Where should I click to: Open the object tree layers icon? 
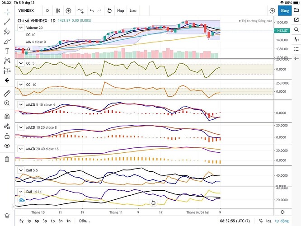click(7, 216)
